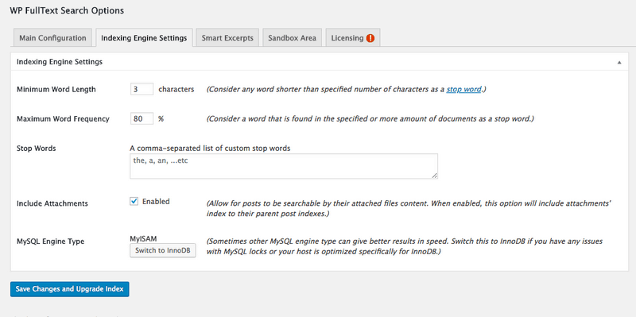The height and width of the screenshot is (317, 636).
Task: Click the 'MySQL Engine Type' label
Action: point(50,242)
